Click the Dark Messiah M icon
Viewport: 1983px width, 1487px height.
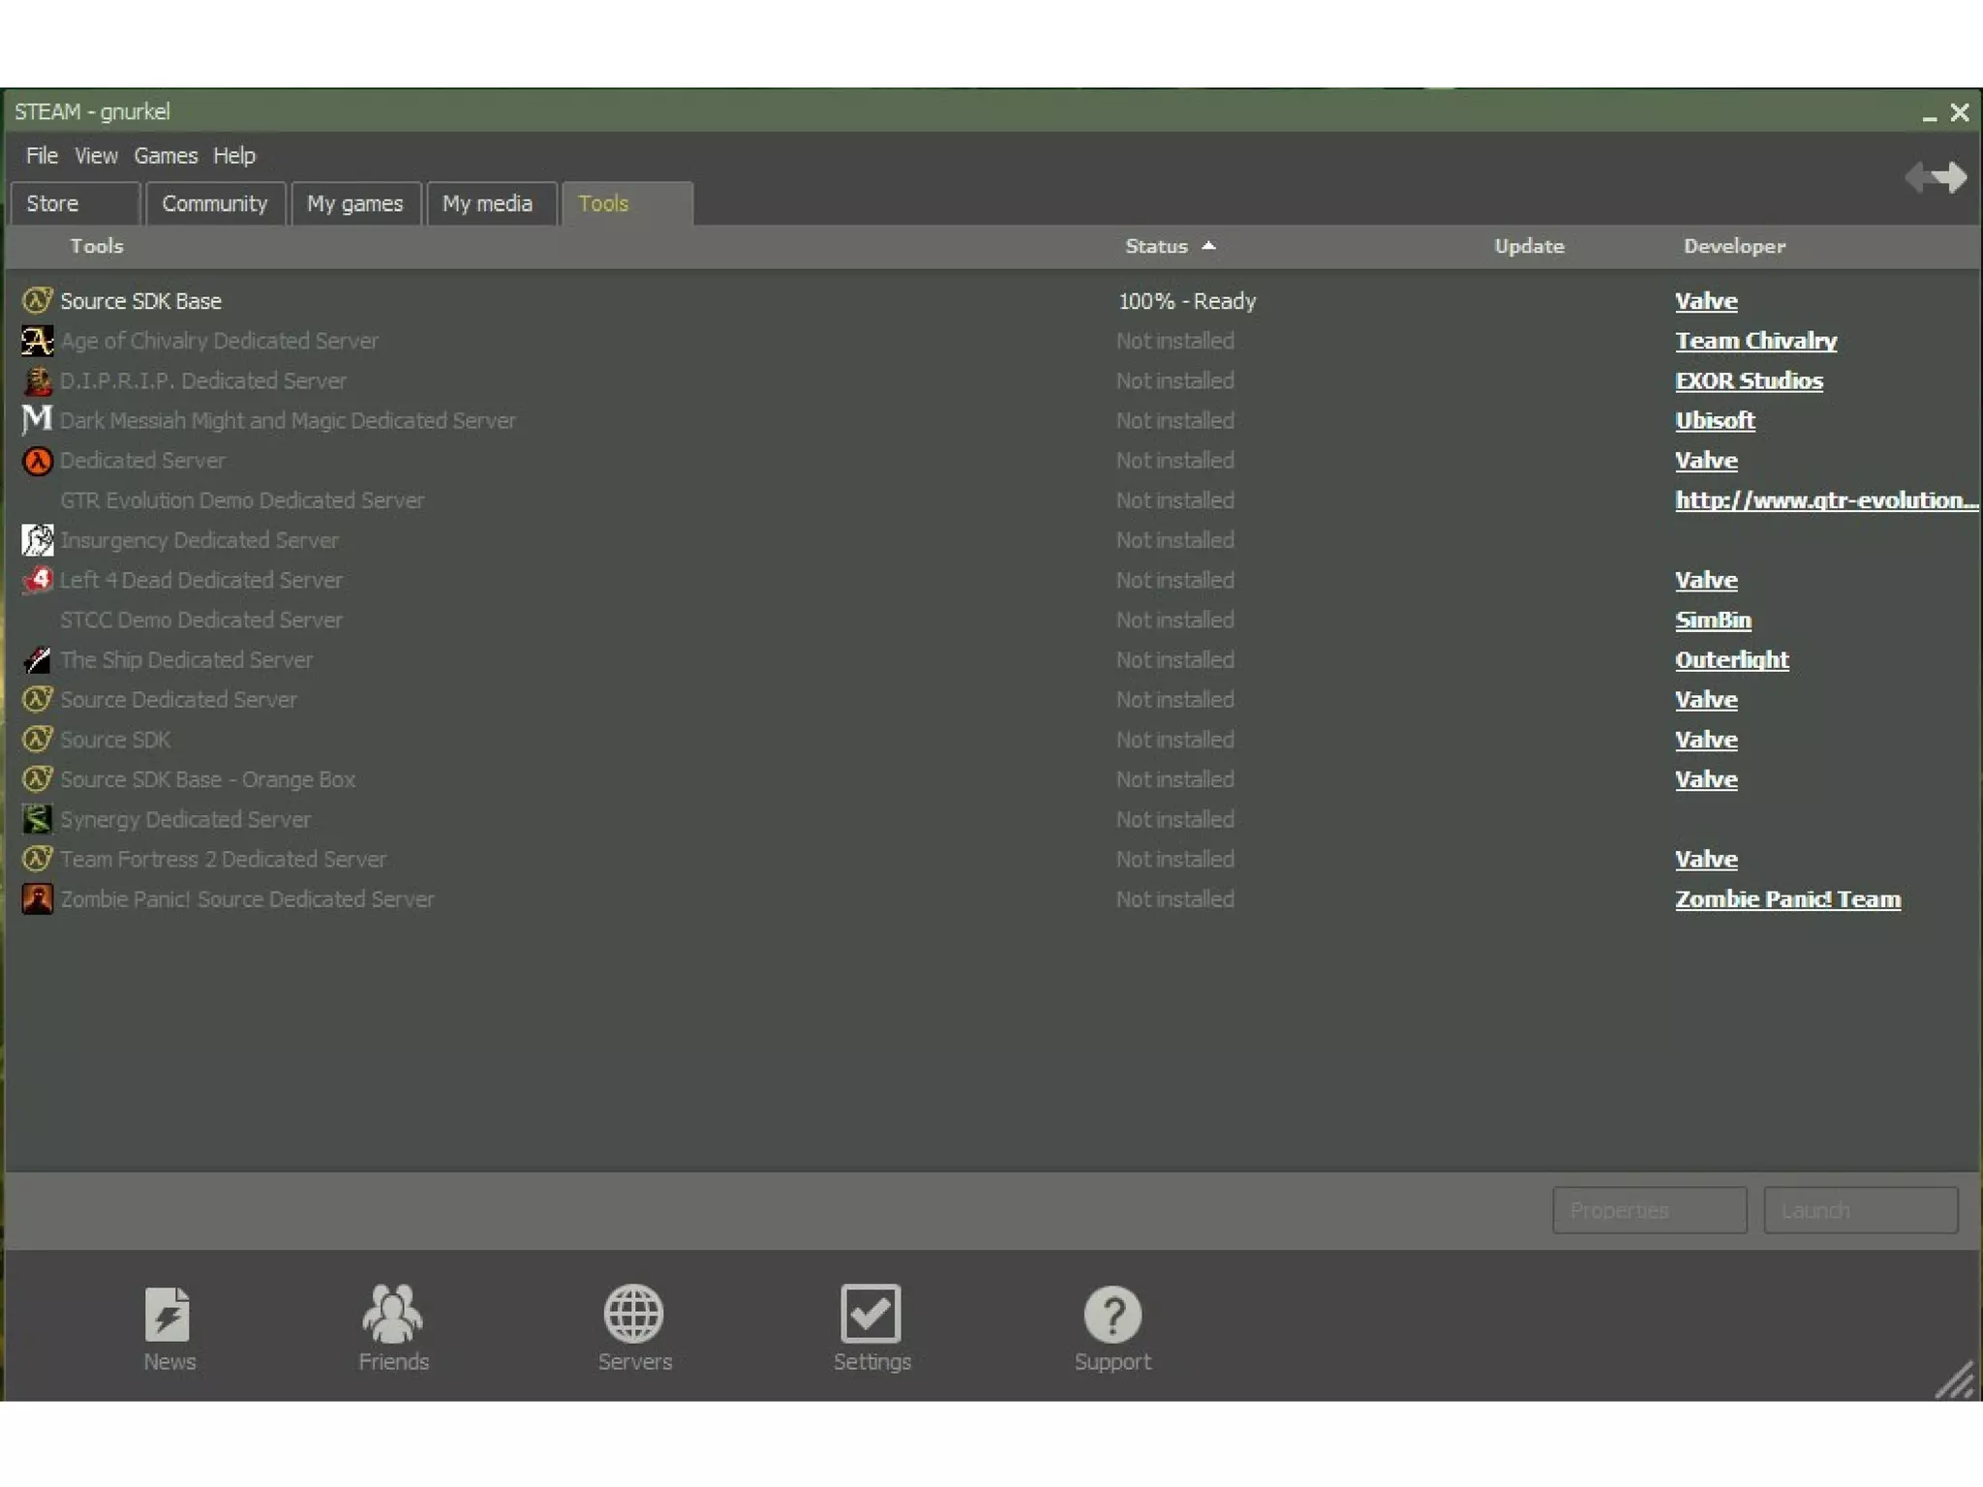point(37,420)
